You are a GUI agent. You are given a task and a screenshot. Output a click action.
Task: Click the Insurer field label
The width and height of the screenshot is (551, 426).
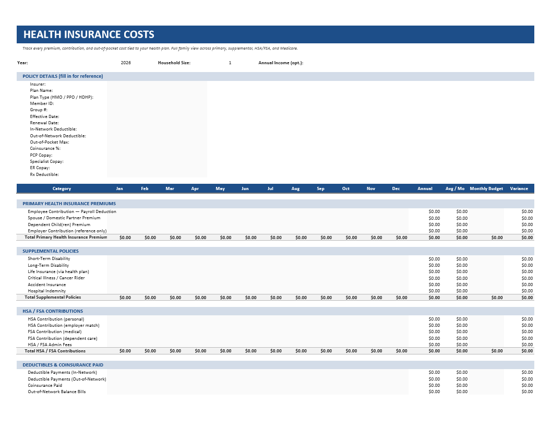tap(38, 85)
